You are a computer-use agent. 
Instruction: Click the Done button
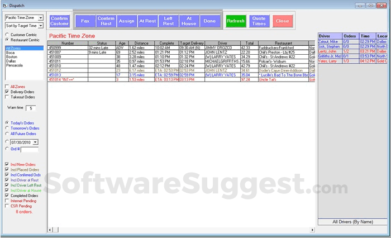(x=209, y=21)
